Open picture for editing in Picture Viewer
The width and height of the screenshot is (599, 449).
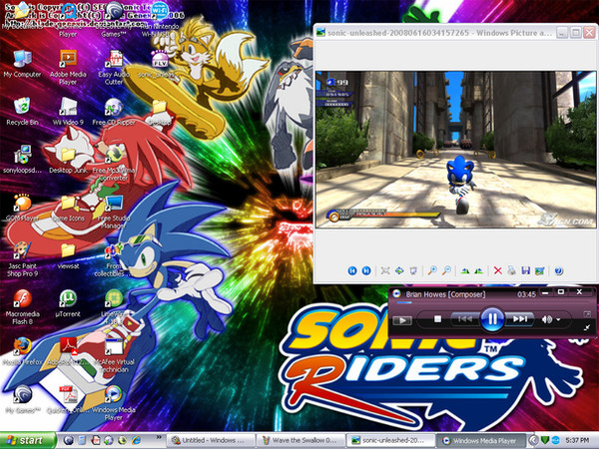coord(539,270)
